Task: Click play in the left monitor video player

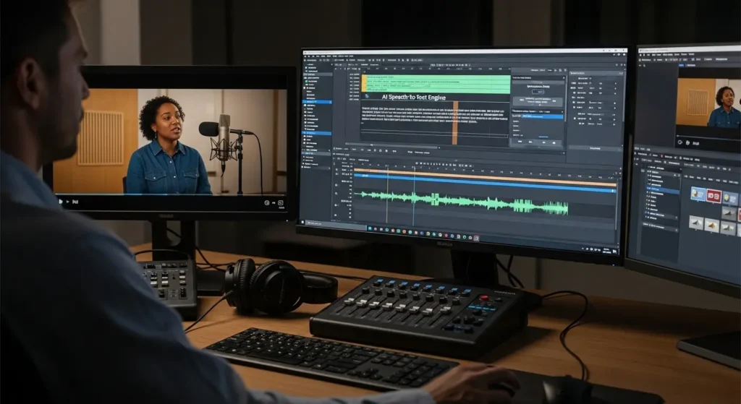Action: pyautogui.click(x=61, y=202)
